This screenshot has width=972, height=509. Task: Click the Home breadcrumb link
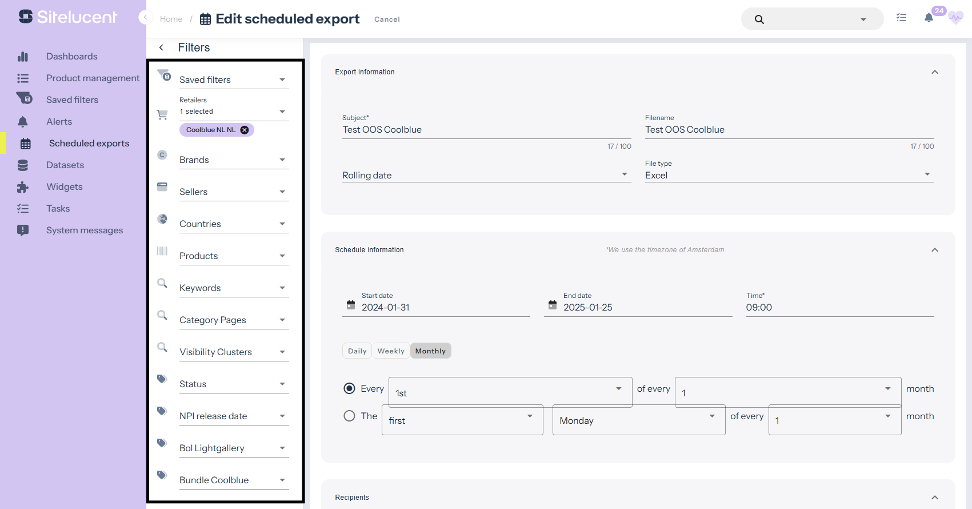pyautogui.click(x=171, y=19)
